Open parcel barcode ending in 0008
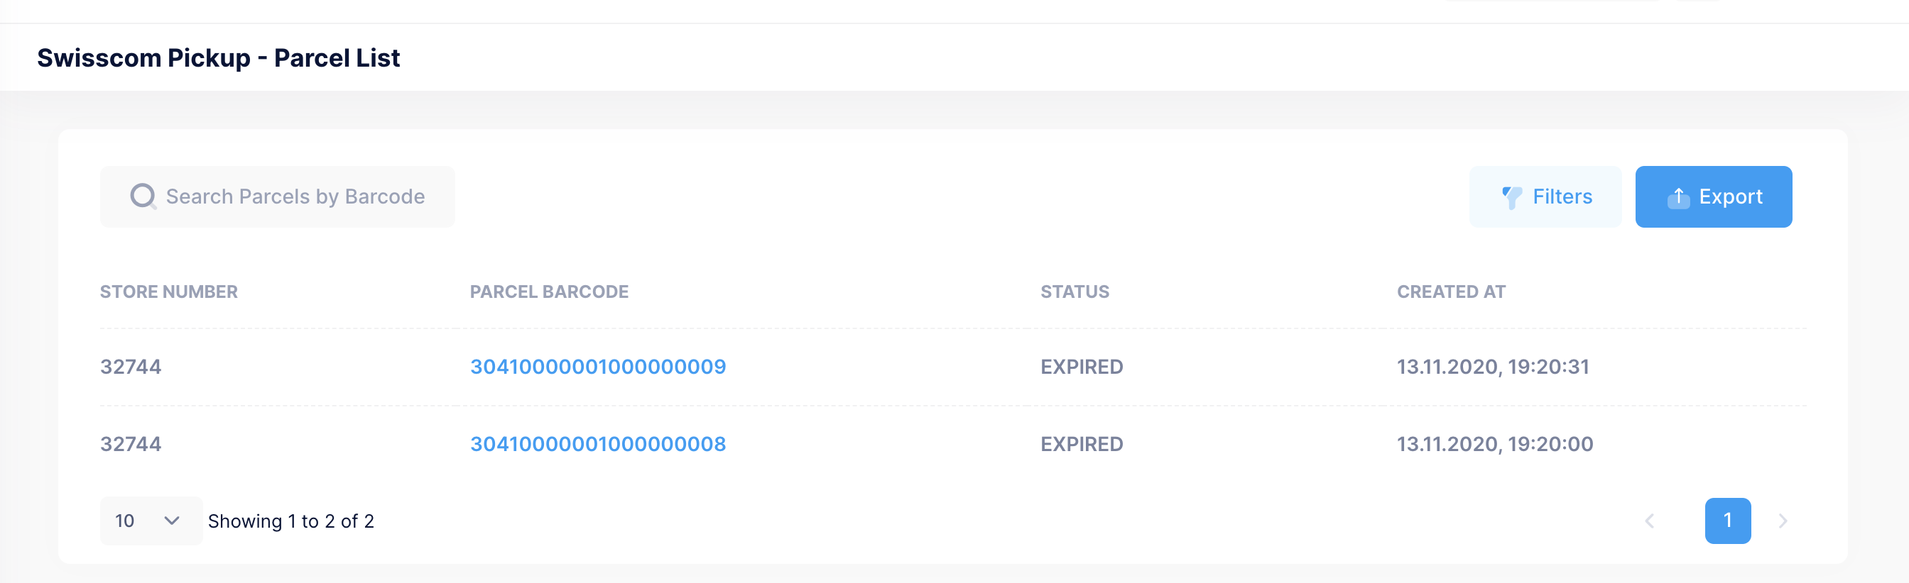Screen dimensions: 1909x583 [597, 444]
